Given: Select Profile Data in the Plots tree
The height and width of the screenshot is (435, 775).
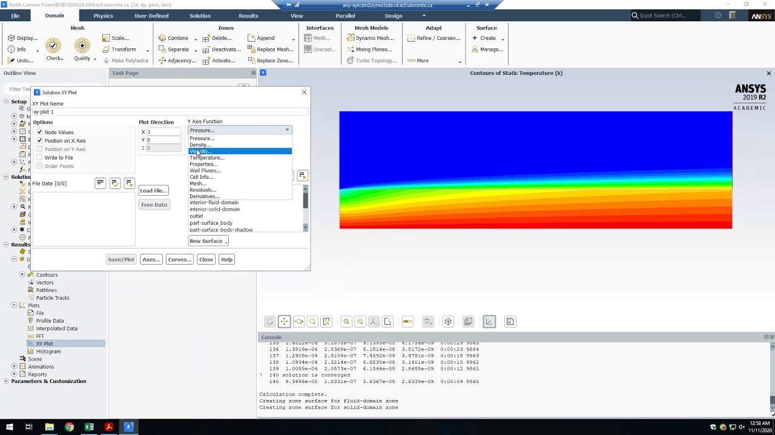Looking at the screenshot, I should click(50, 321).
